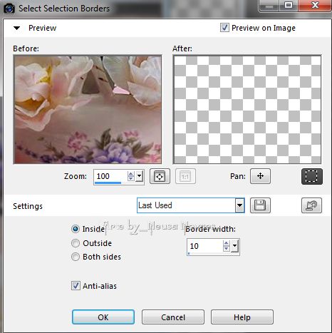Screen dimensions: 332x333
Task: Click the camera application icon in title bar
Action: point(9,9)
